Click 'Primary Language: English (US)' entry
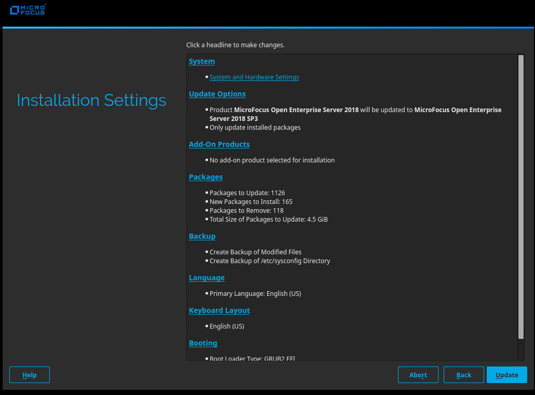 (255, 294)
